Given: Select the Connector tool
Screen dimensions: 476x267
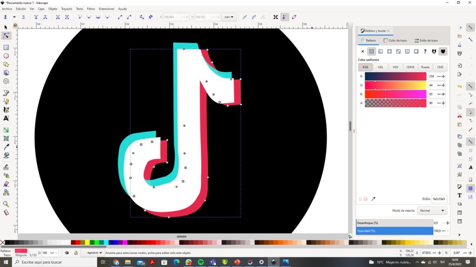Looking at the screenshot, I should (6, 192).
